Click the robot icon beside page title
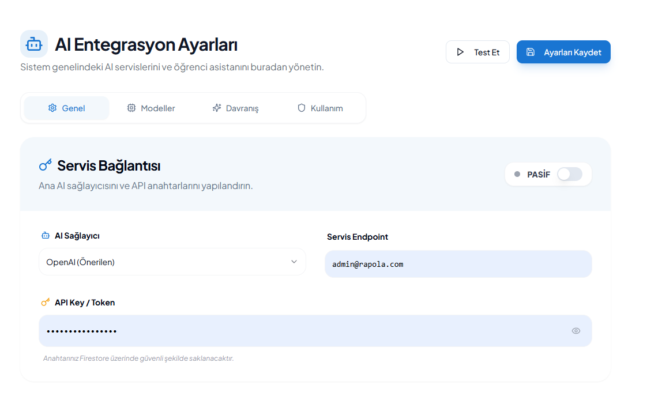Screen dimensions: 647x404 point(34,44)
